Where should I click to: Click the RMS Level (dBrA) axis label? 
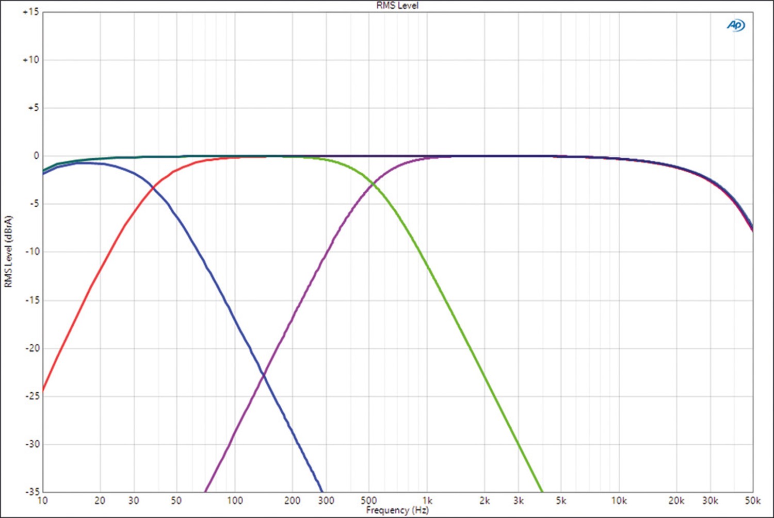(8, 252)
